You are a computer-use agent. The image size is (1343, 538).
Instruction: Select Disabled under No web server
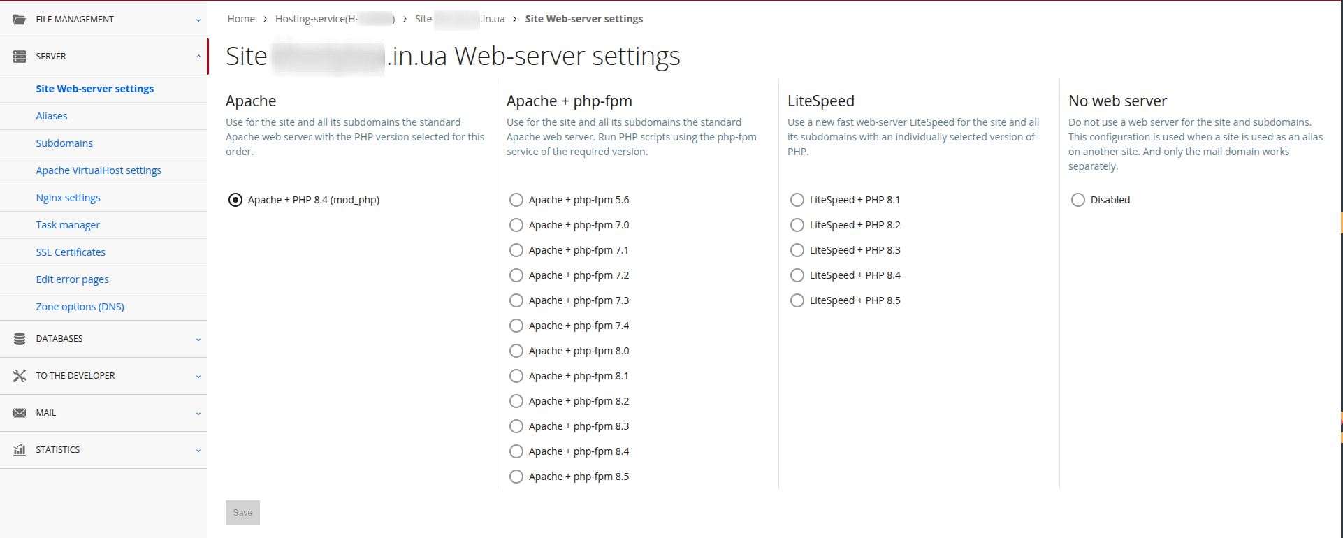pyautogui.click(x=1077, y=200)
